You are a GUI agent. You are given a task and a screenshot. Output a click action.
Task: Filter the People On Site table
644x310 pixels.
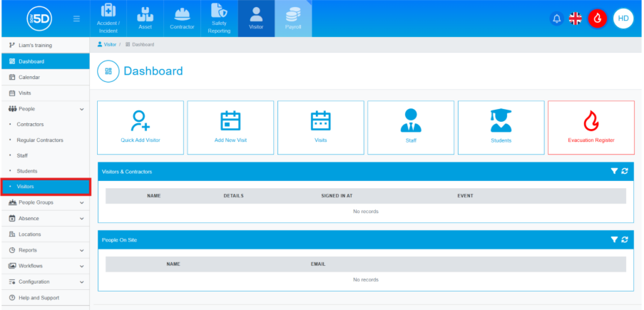614,239
